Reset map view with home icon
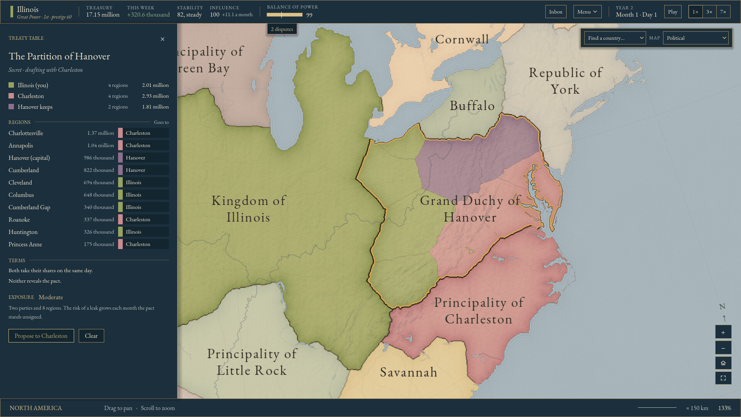This screenshot has height=417, width=741. tap(723, 363)
